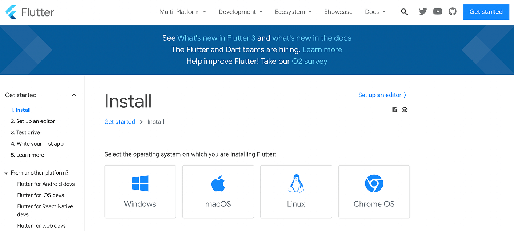View page source via the document icon
Screen dimensions: 514x231
[394, 109]
